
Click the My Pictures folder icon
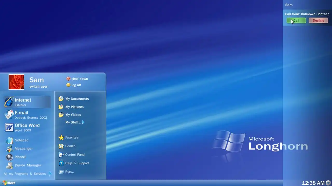tap(61, 107)
